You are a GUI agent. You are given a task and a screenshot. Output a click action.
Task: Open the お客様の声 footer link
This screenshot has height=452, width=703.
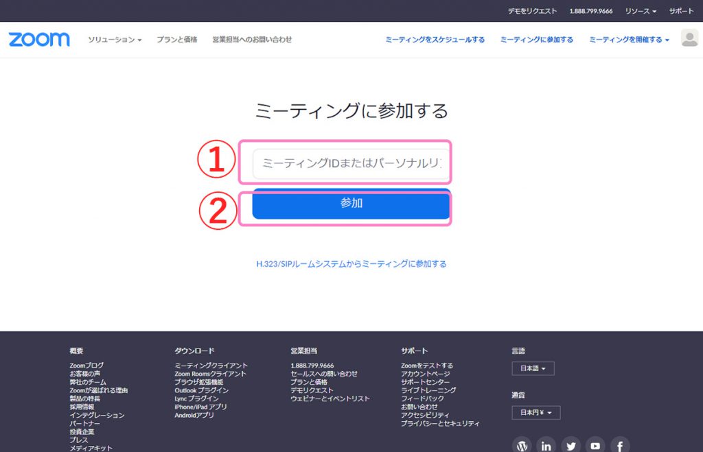click(x=84, y=374)
